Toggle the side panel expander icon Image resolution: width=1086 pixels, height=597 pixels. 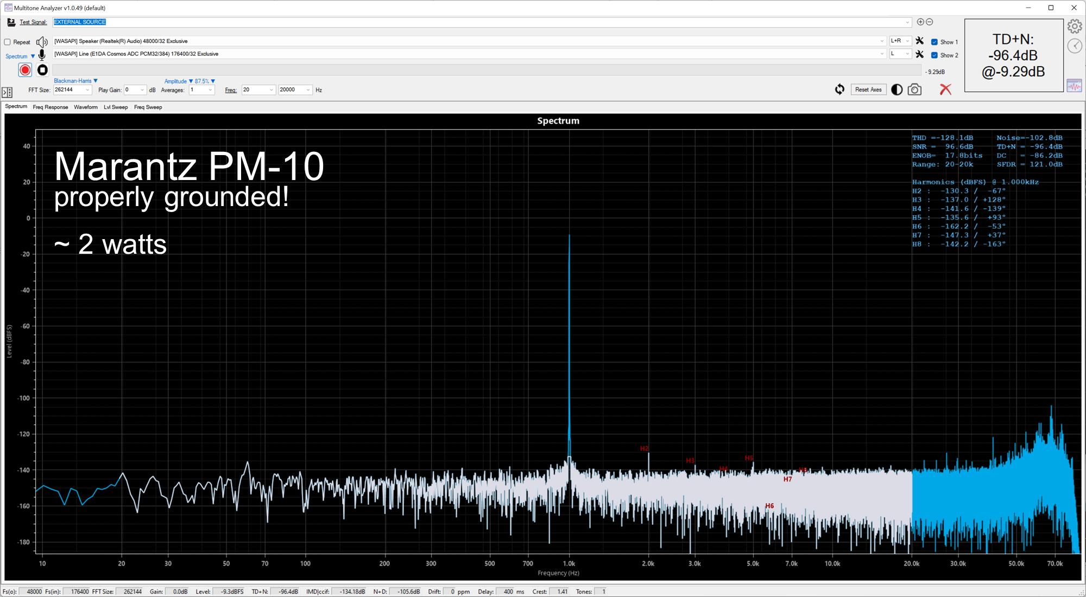coord(7,92)
